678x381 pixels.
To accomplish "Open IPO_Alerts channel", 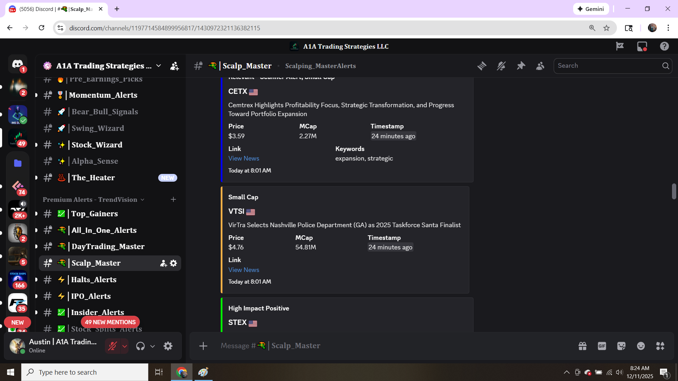I will 110,296.
